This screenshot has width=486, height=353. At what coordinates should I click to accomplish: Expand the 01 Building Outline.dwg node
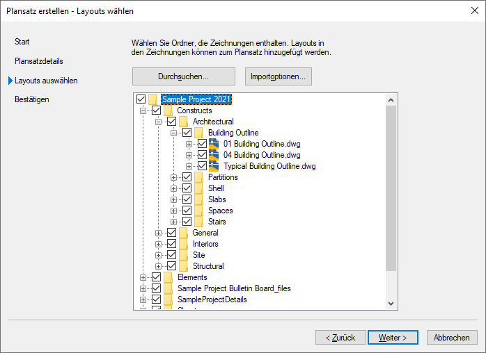(x=189, y=144)
